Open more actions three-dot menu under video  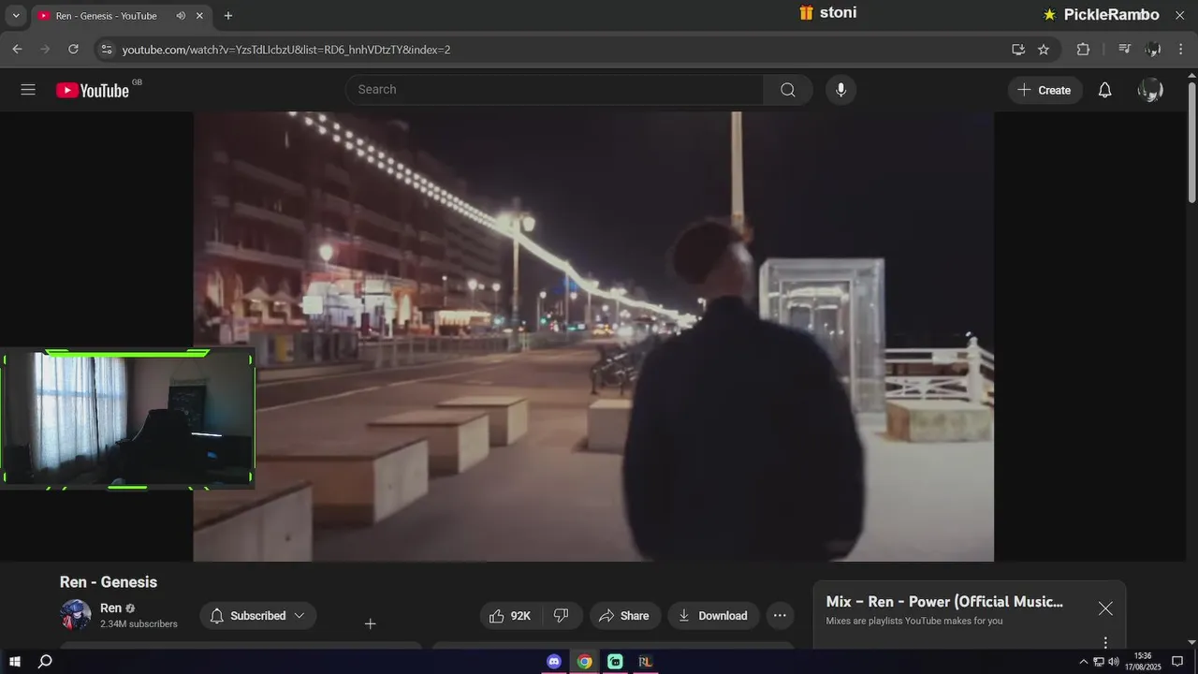(x=780, y=615)
